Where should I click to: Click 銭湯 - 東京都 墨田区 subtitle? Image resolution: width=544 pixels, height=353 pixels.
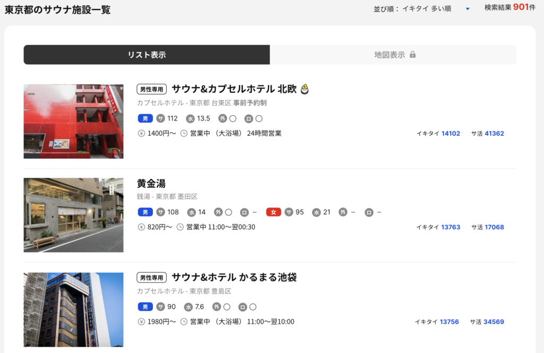167,196
